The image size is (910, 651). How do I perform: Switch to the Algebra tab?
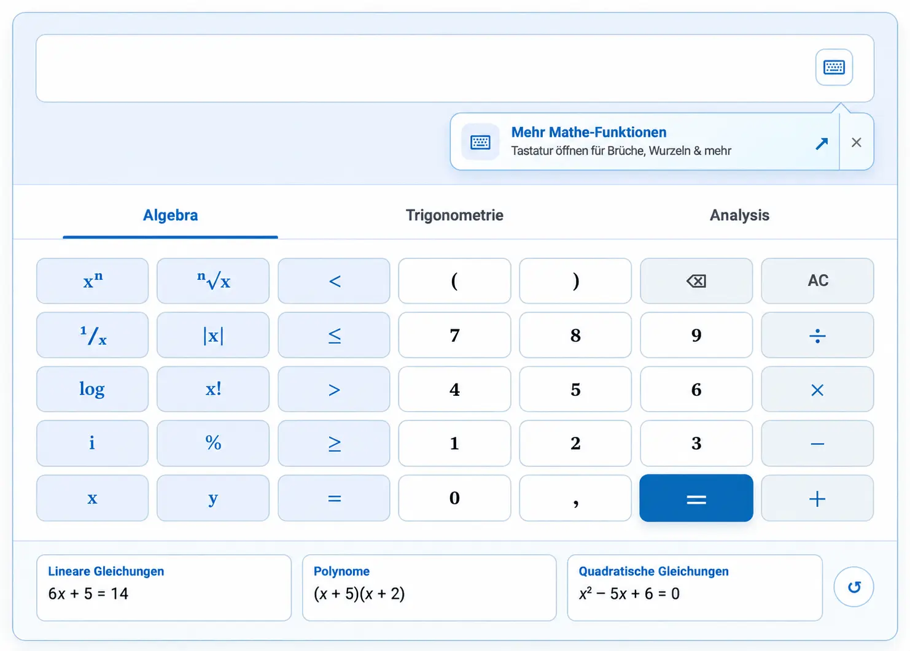(x=170, y=215)
